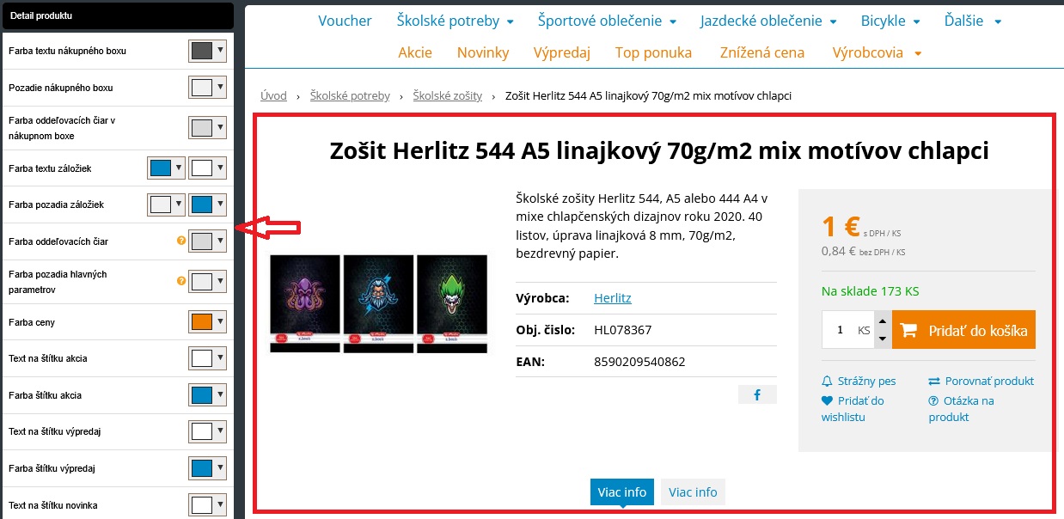Expand the Školské potreby menu
Viewport: 1064px width, 519px height.
(x=455, y=21)
